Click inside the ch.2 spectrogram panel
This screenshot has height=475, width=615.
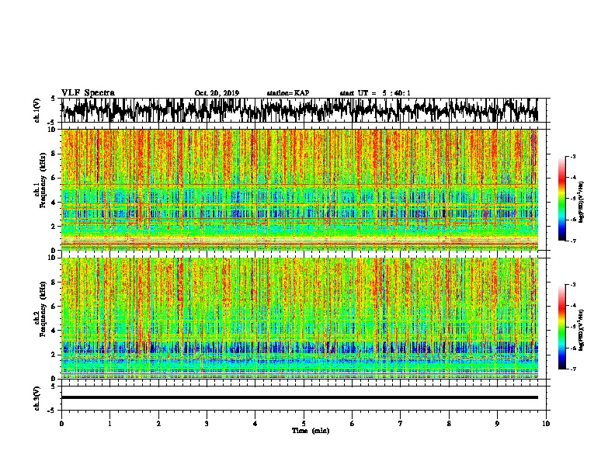pyautogui.click(x=299, y=318)
